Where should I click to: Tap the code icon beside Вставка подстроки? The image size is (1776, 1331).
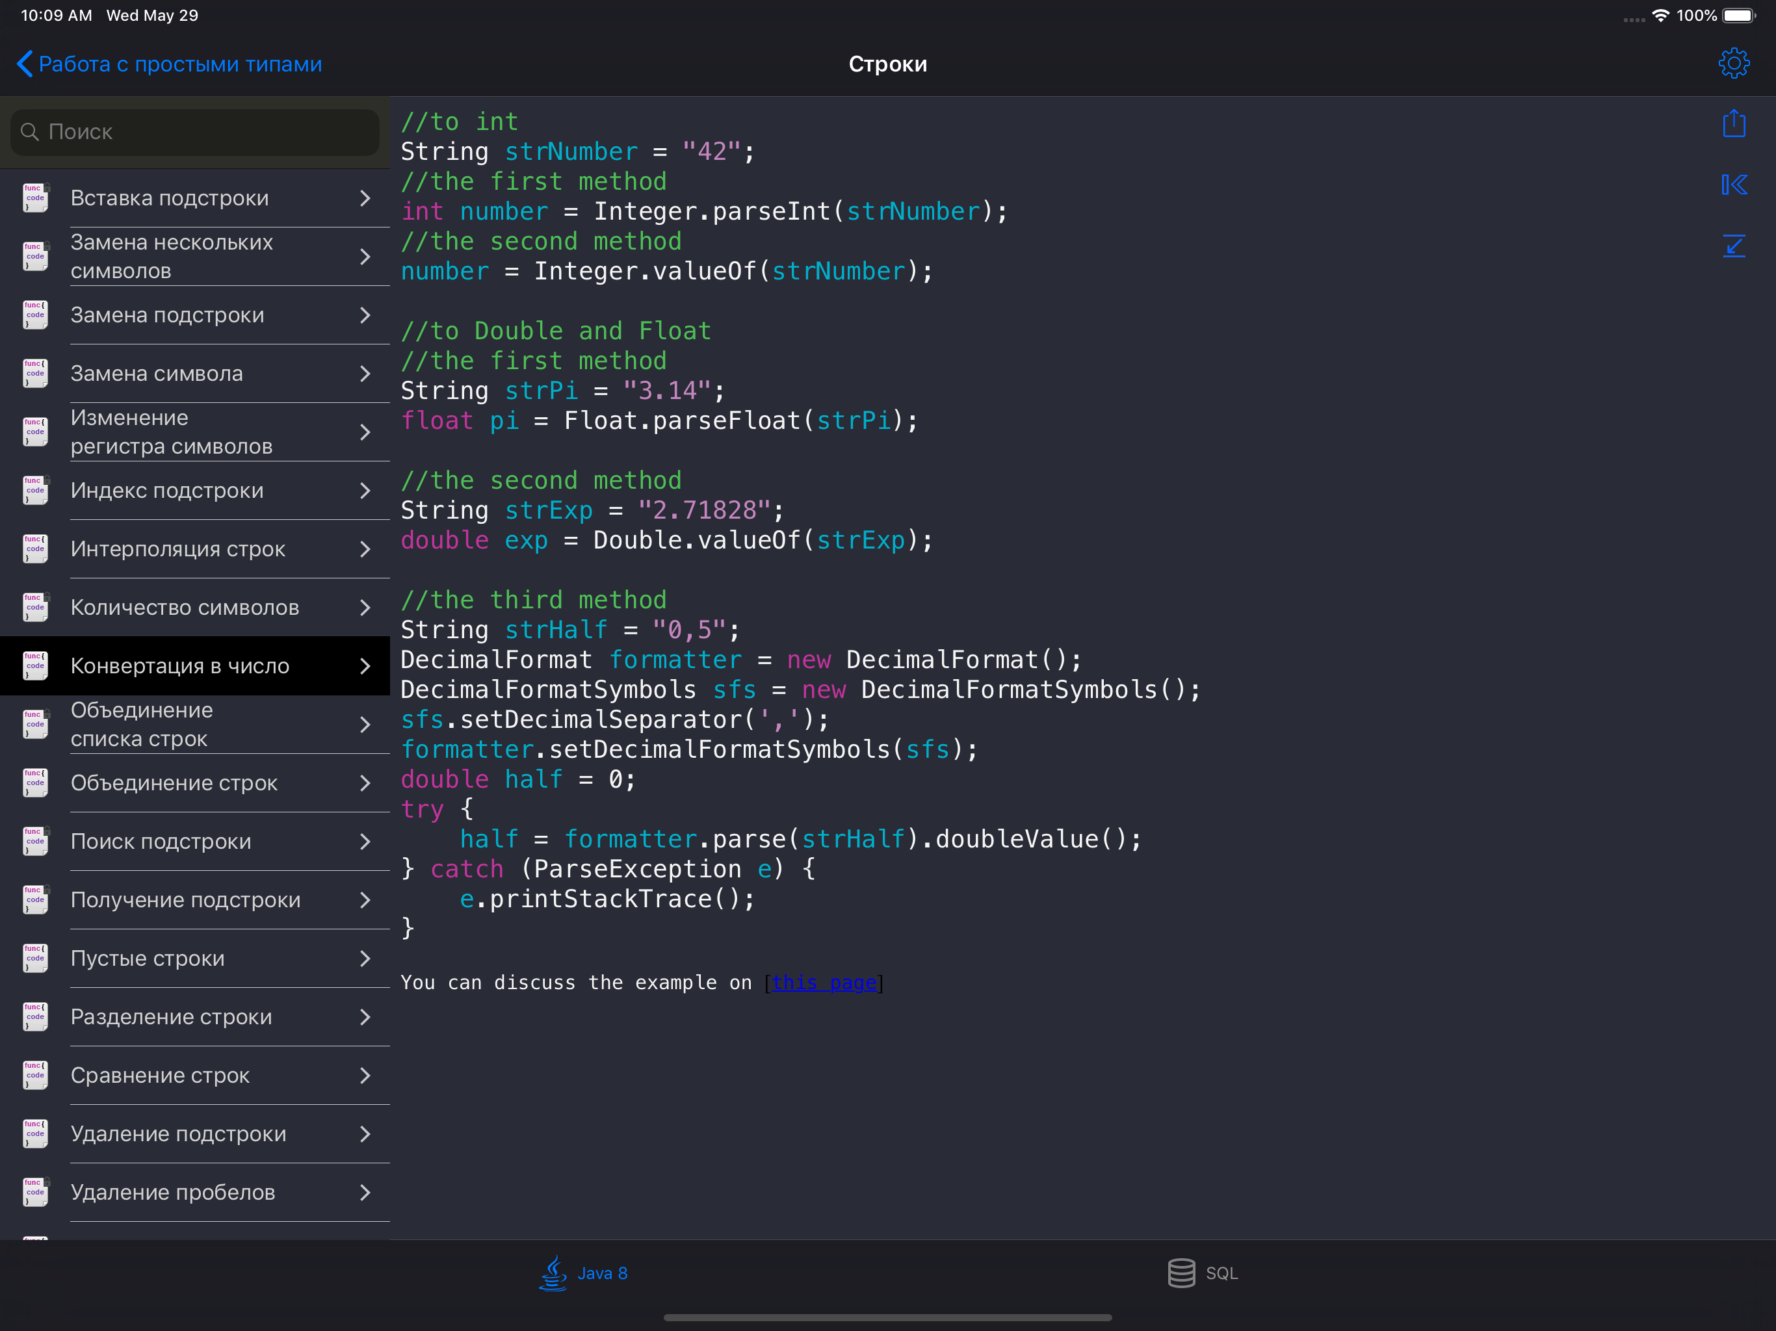coord(35,198)
